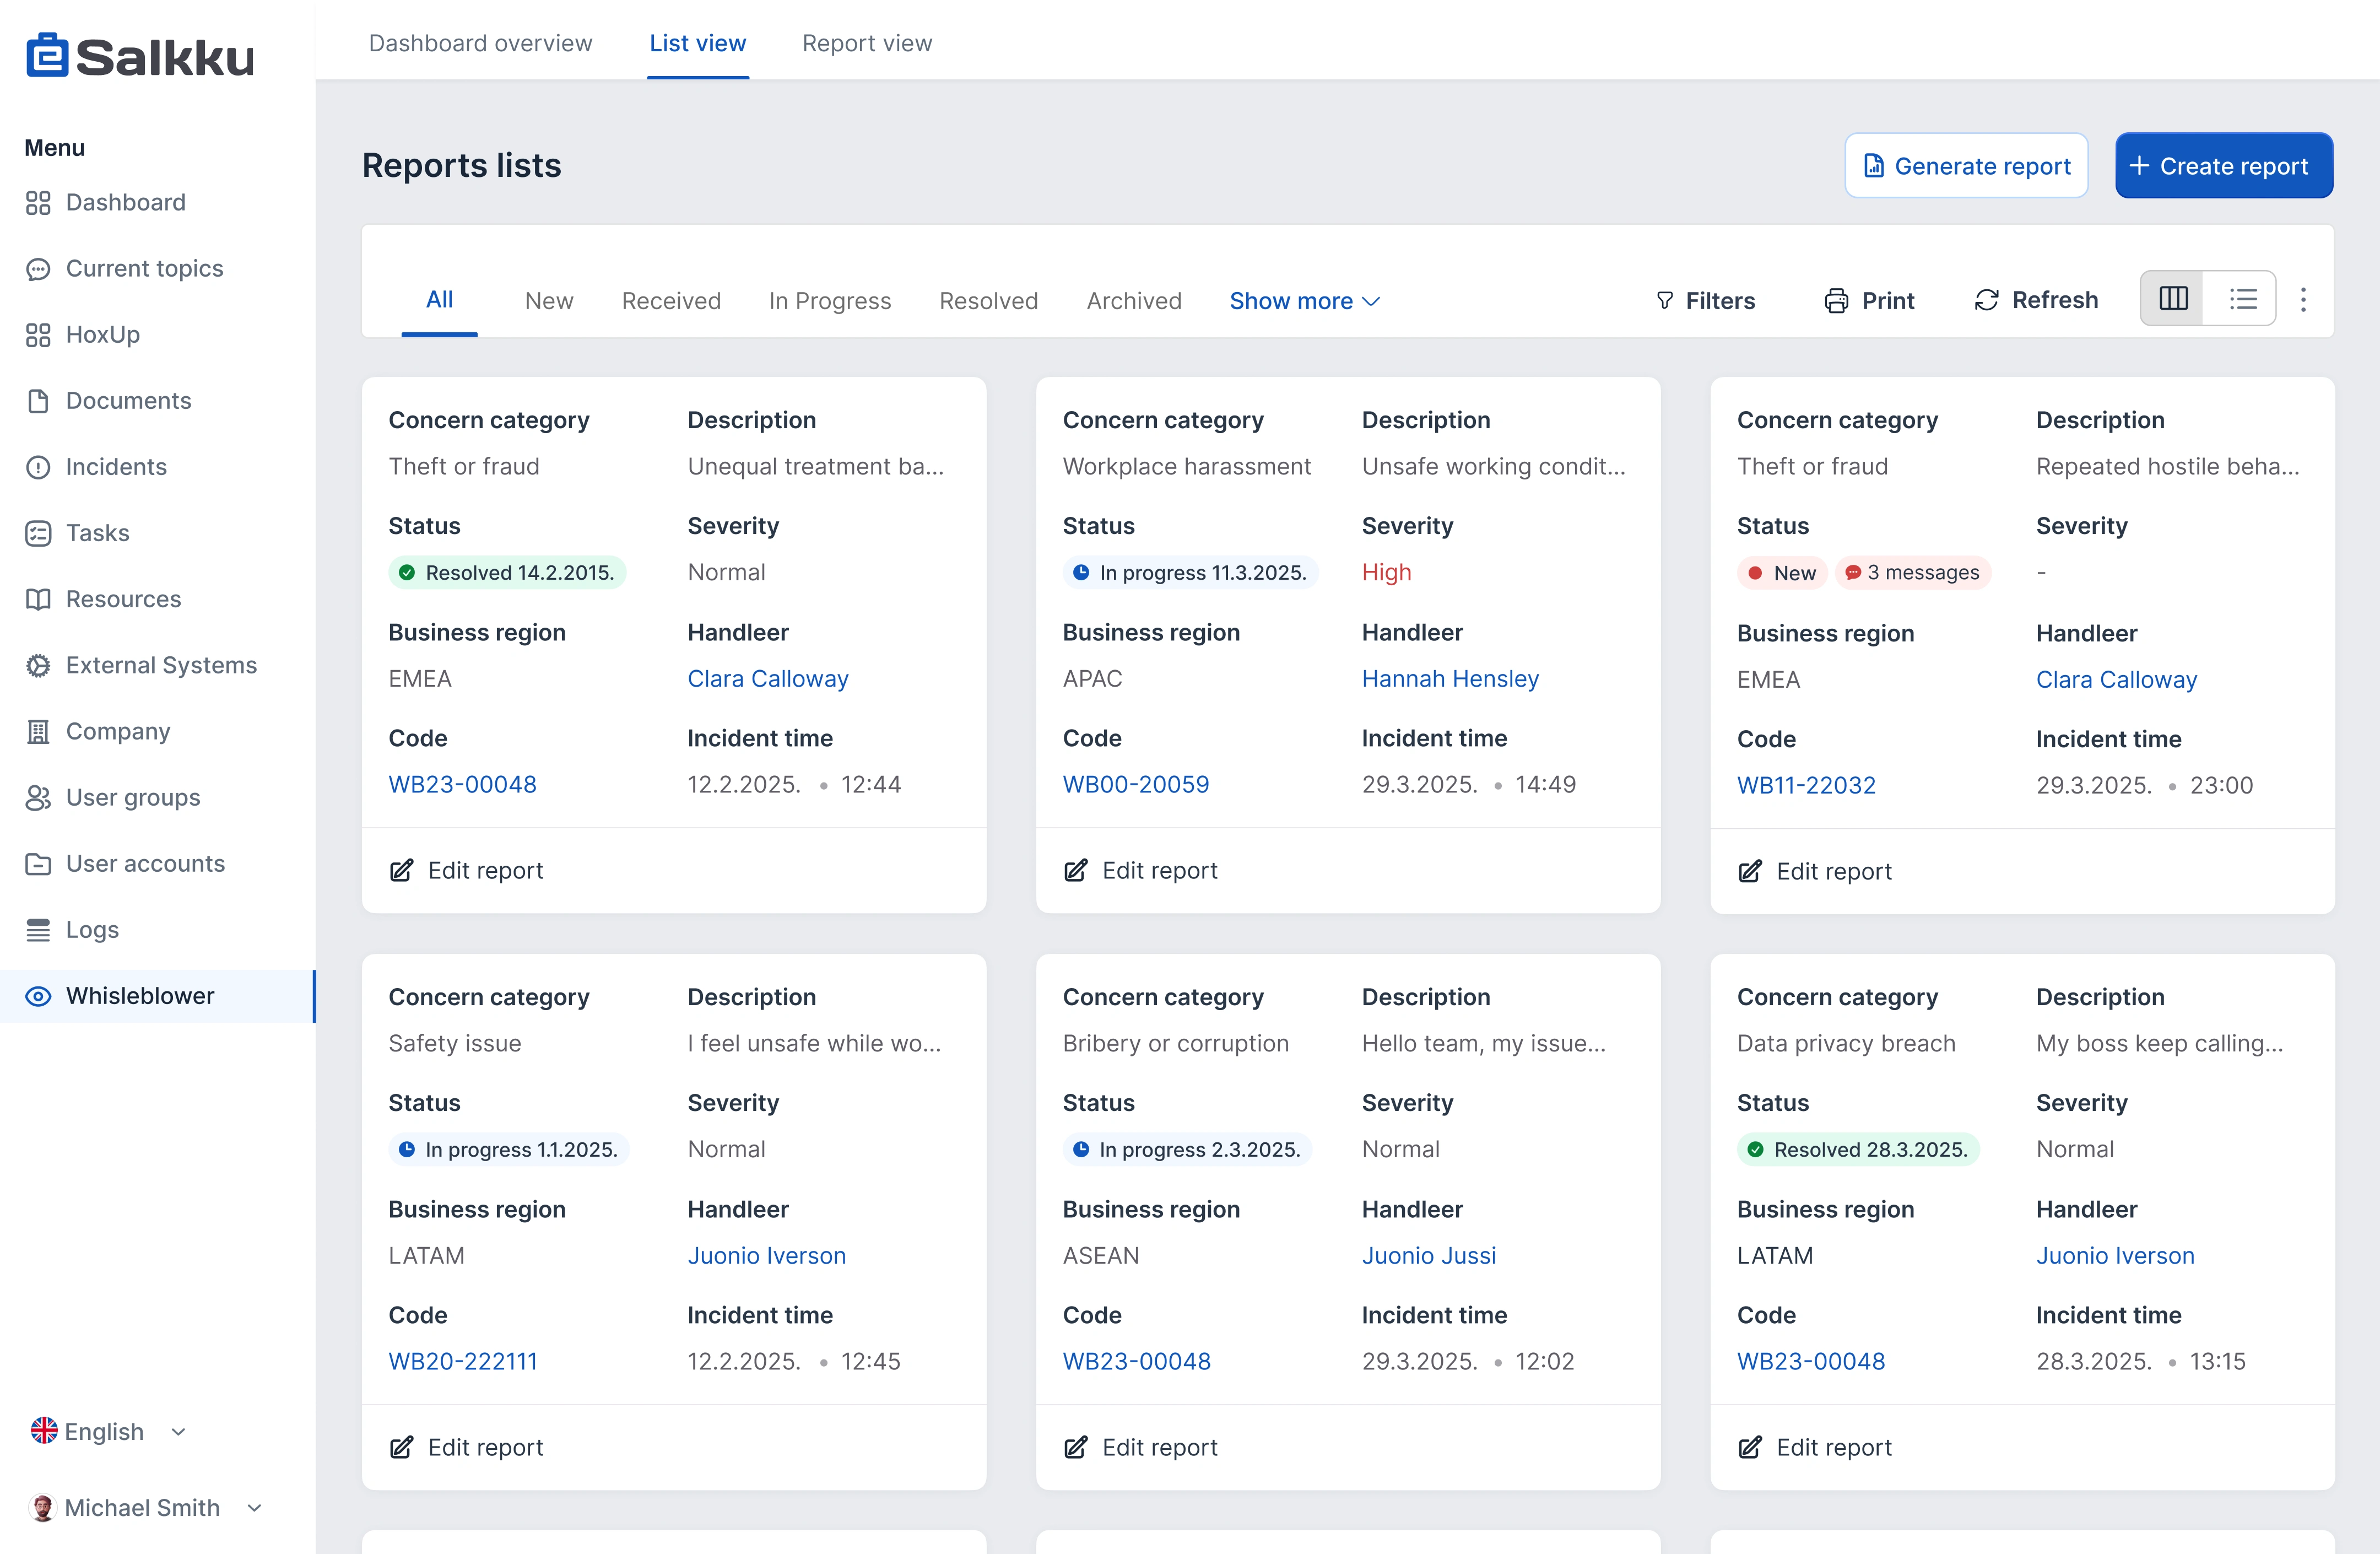Open the English language selector
Image resolution: width=2380 pixels, height=1554 pixels.
[107, 1431]
